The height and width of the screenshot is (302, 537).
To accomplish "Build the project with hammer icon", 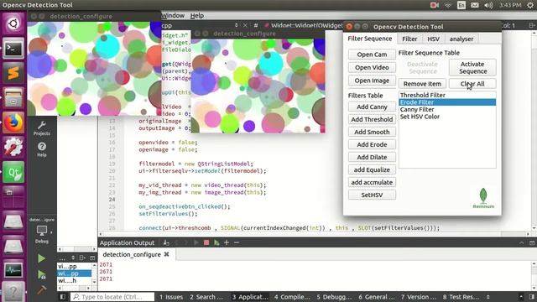I will (41, 290).
